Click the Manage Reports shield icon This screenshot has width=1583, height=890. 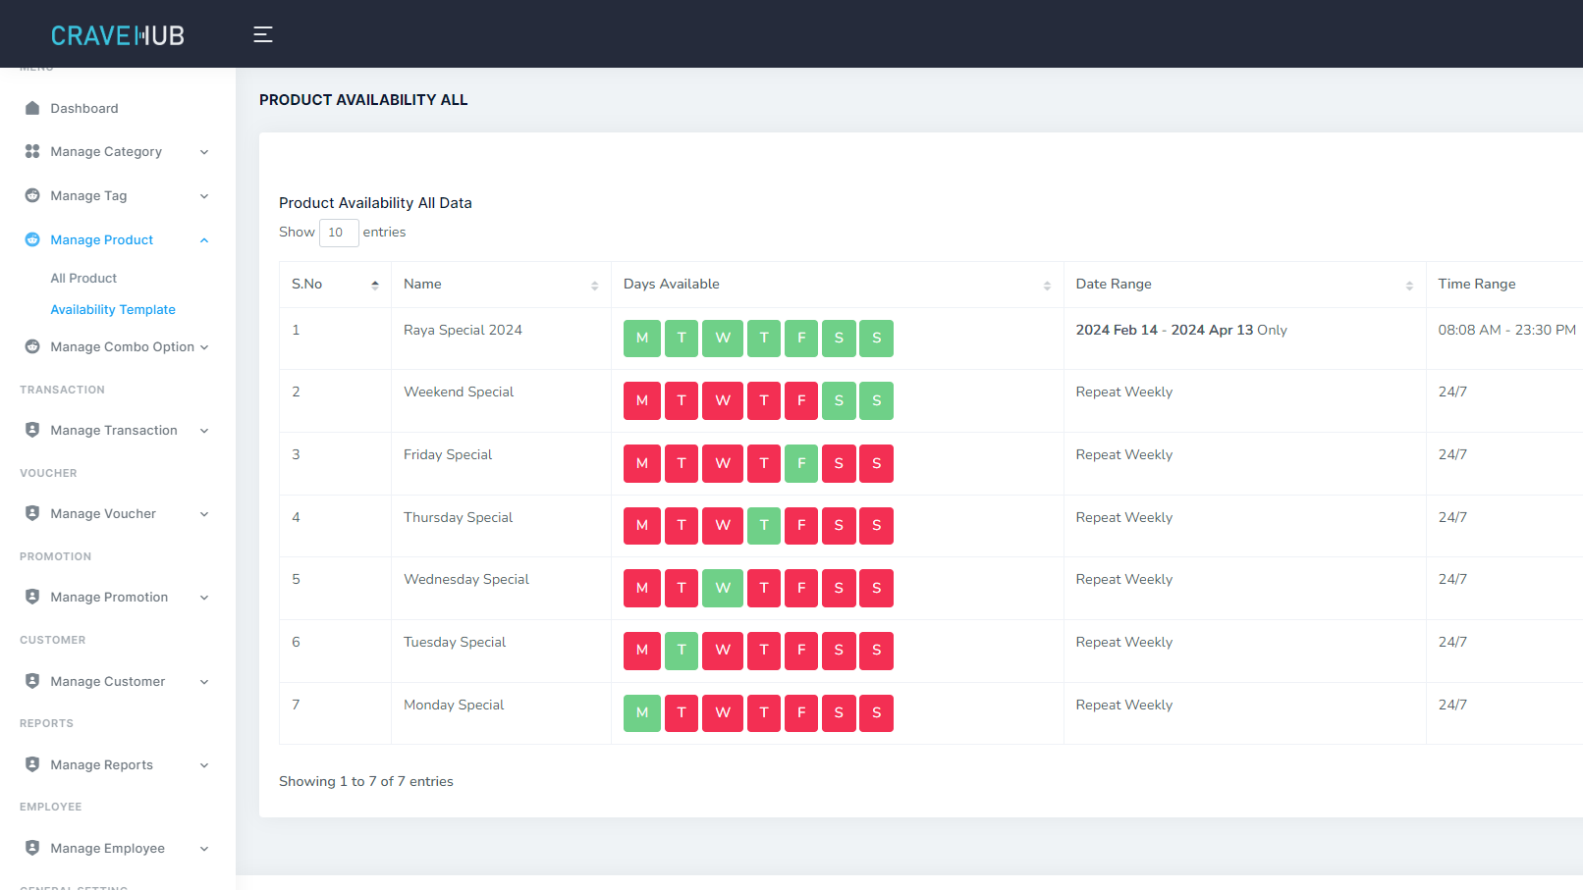click(32, 764)
